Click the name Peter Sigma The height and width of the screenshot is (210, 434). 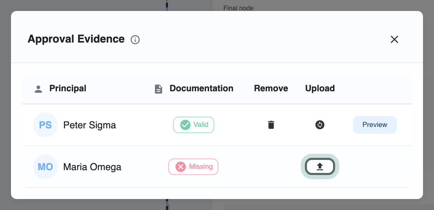pyautogui.click(x=90, y=125)
